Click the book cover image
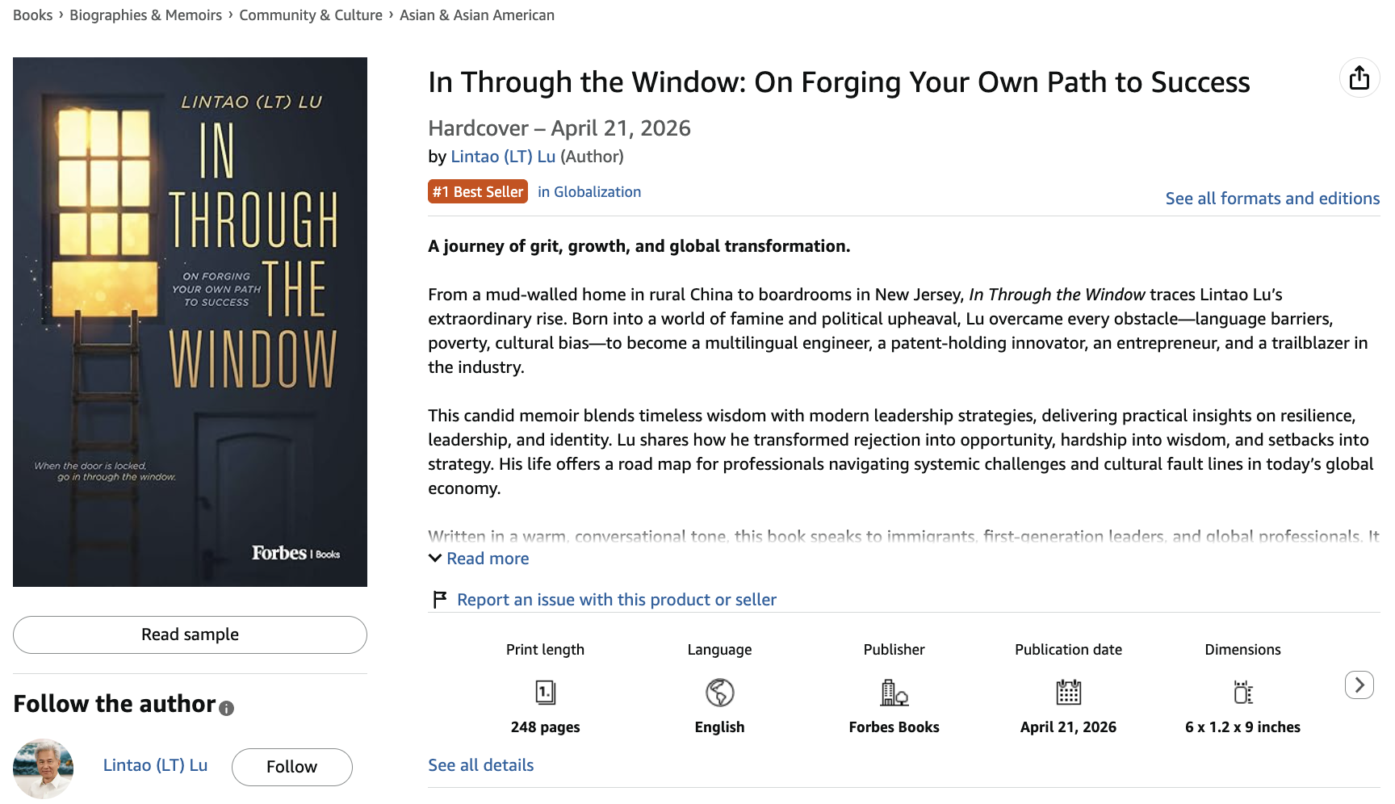The height and width of the screenshot is (804, 1395). coord(190,321)
